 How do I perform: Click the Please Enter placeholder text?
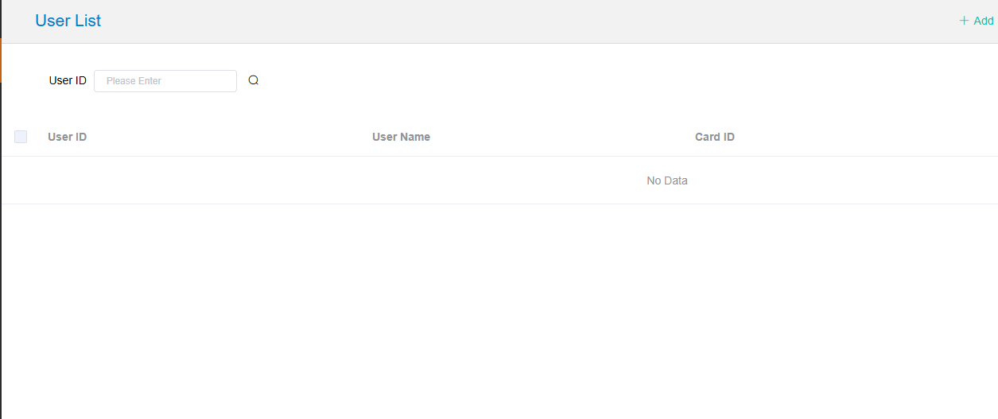pos(134,81)
